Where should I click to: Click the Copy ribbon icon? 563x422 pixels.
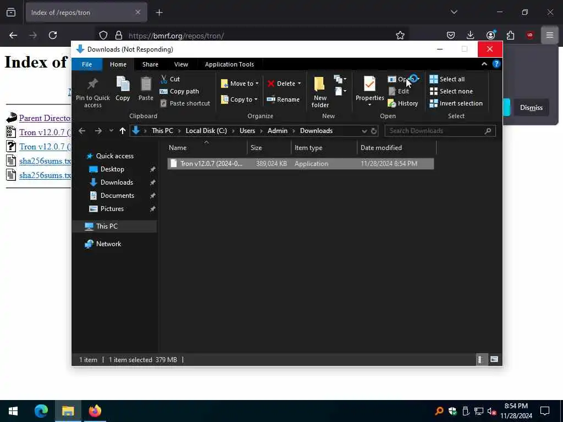coord(123,89)
